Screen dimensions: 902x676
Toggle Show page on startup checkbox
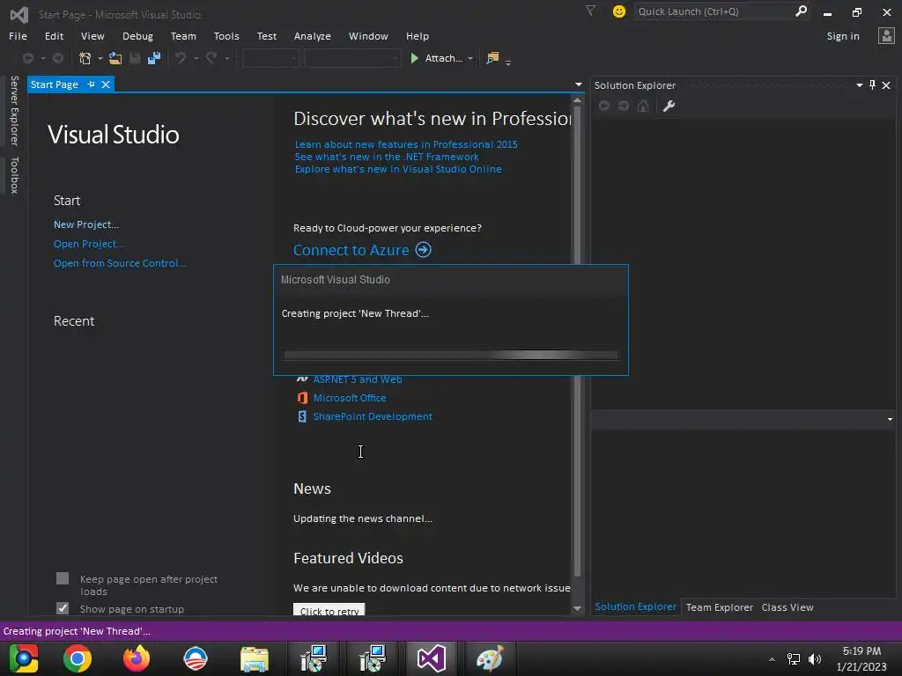[x=63, y=607]
